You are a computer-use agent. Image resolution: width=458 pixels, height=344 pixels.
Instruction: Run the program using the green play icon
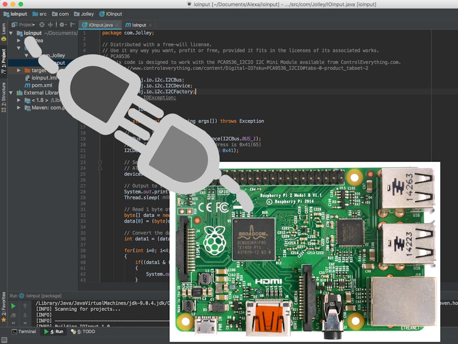point(13,305)
